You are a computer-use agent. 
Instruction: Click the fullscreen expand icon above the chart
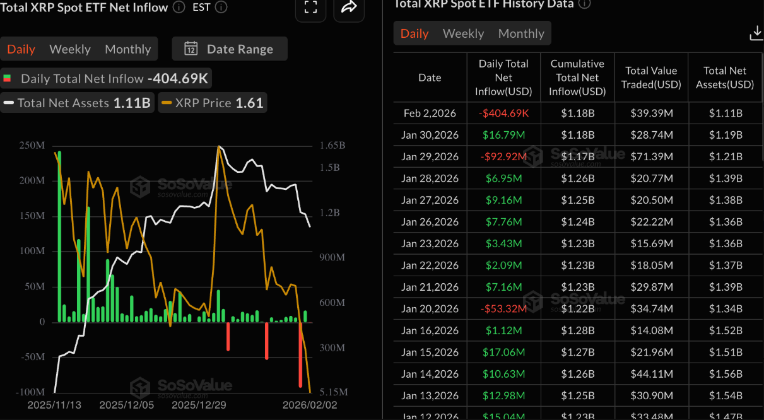point(310,11)
